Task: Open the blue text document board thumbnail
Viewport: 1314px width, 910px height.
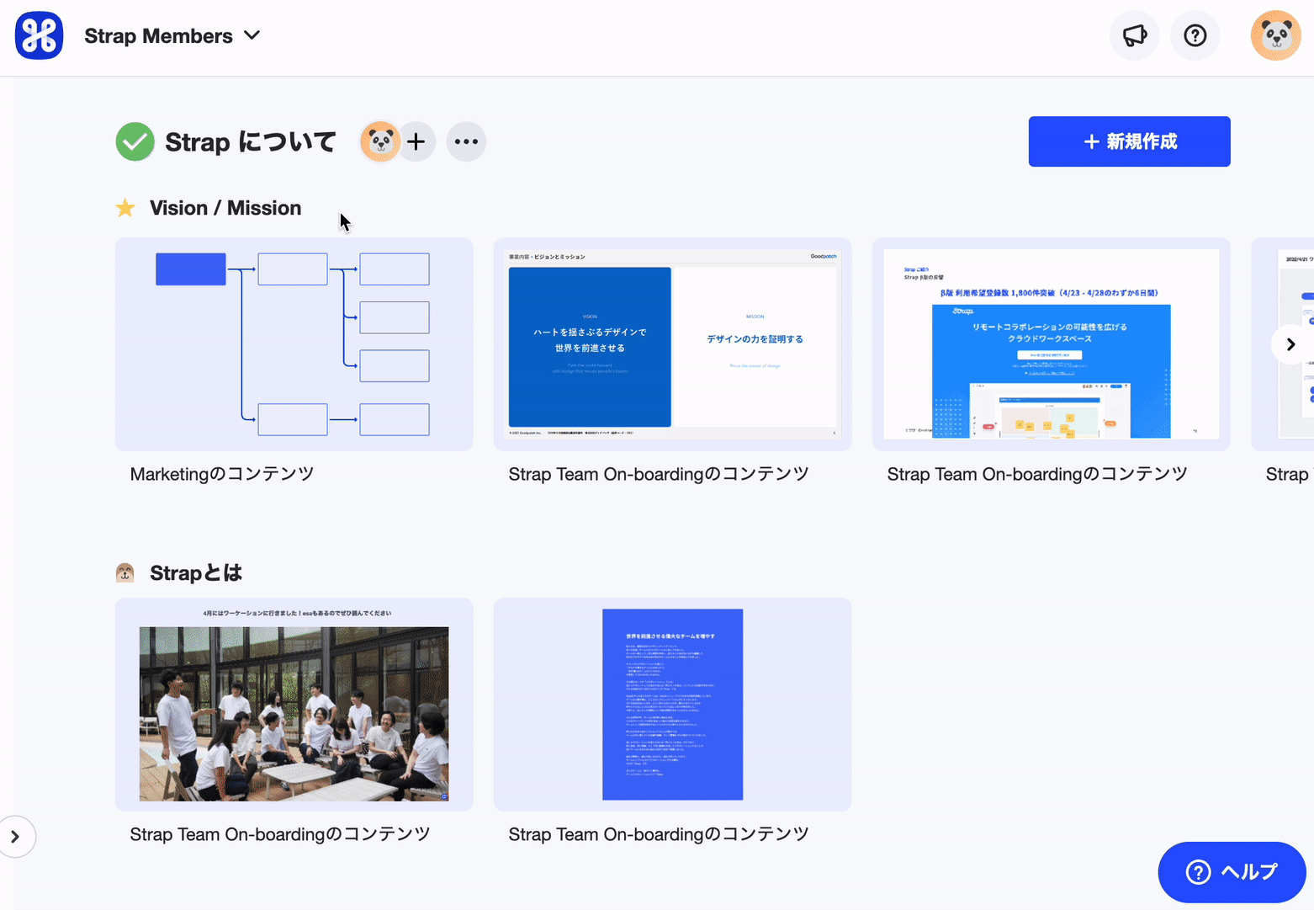Action: point(672,705)
